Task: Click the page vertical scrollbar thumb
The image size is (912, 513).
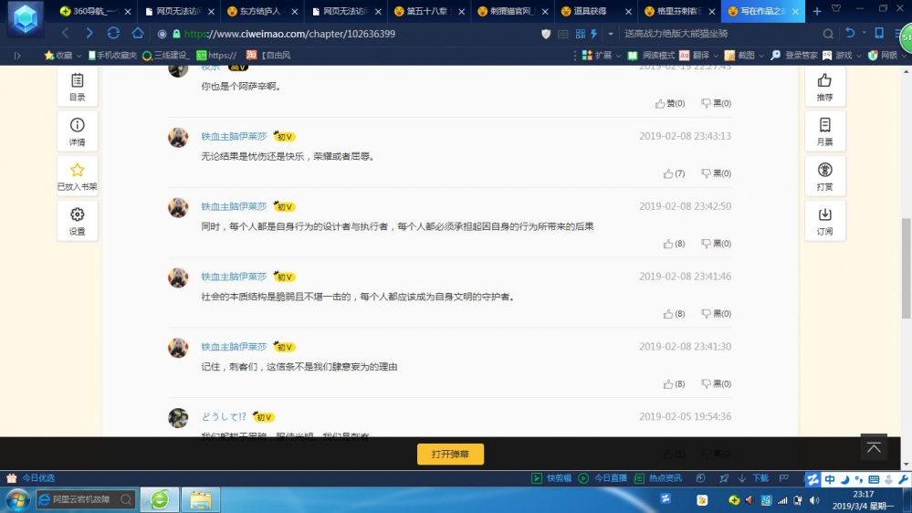Action: [907, 268]
